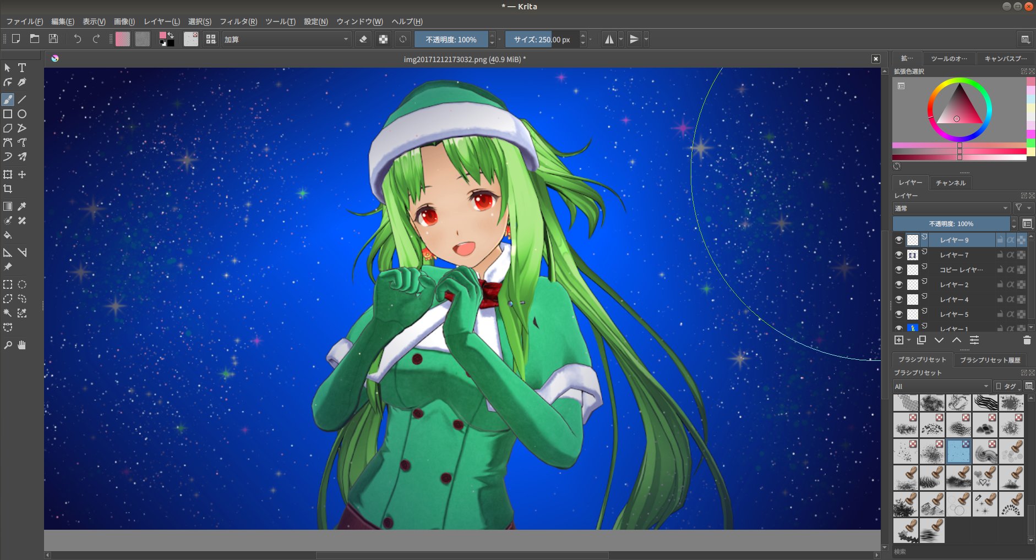Switch to the チャンネル tab
1036x560 pixels.
point(951,183)
